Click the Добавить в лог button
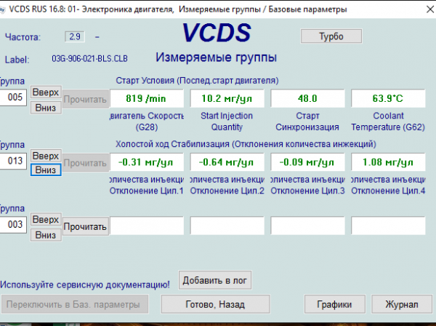Screen dimensions: 436x326 216,280
